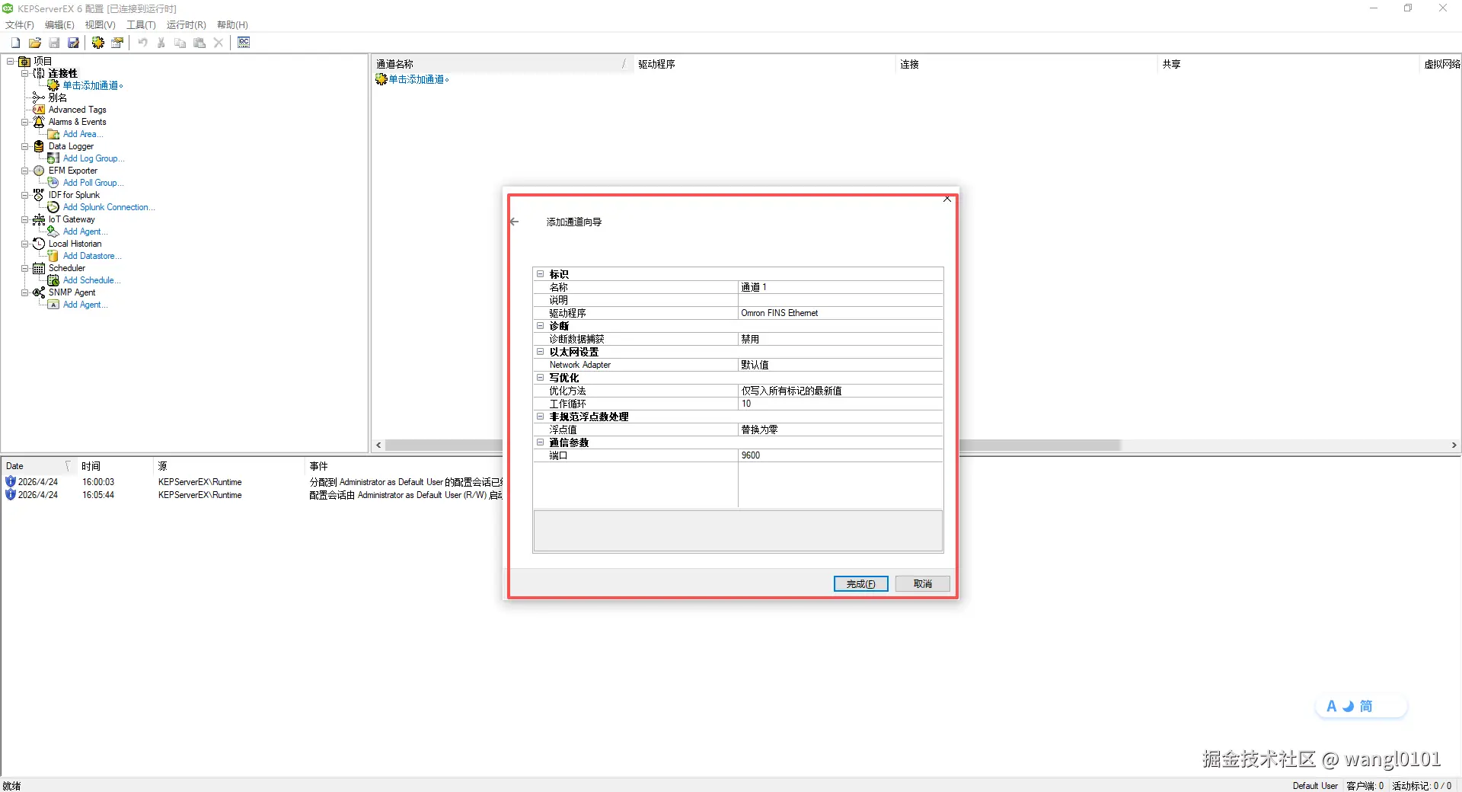Edit the 端口 field value 9600
This screenshot has width=1462, height=792.
click(841, 455)
